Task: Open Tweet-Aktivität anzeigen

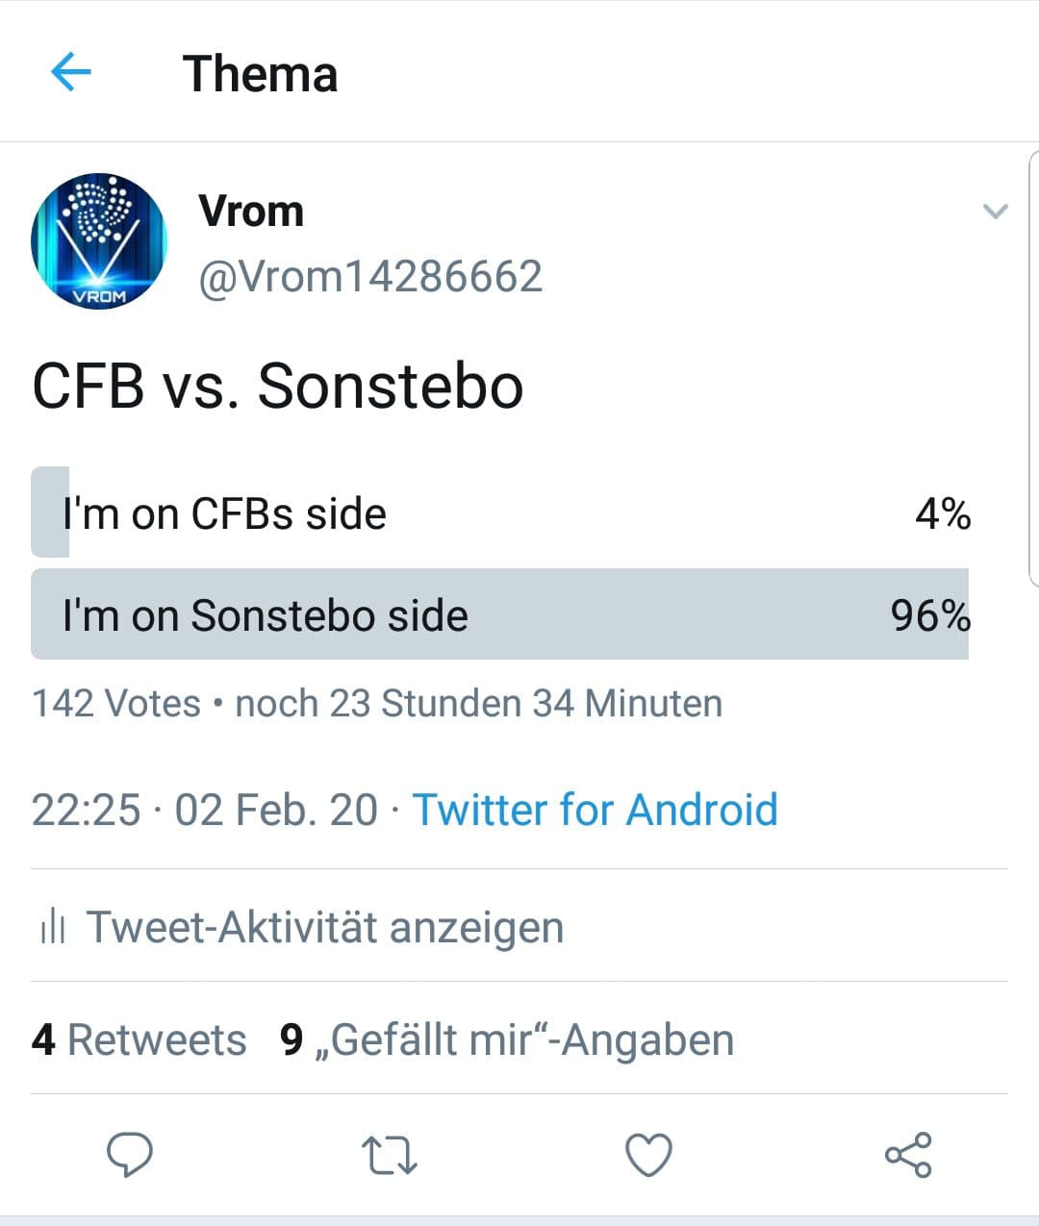Action: [325, 928]
